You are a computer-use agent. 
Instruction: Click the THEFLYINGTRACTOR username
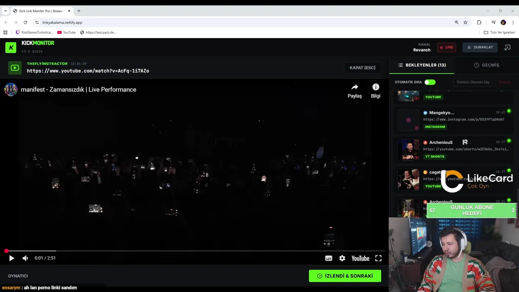(47, 64)
